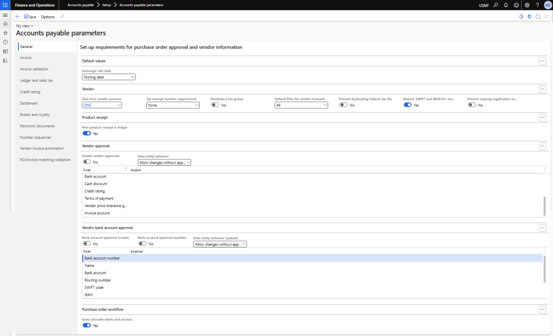Image resolution: width=553 pixels, height=336 pixels.
Task: Turn off Post product receipt in ledger
Action: [x=86, y=133]
